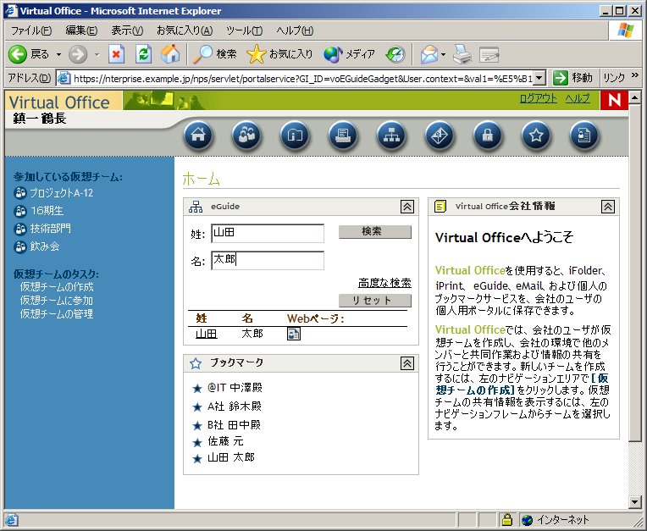Open the 16期生 team

[47, 211]
